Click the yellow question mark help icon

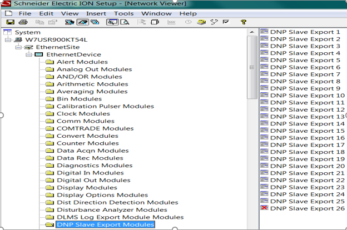tap(244, 22)
